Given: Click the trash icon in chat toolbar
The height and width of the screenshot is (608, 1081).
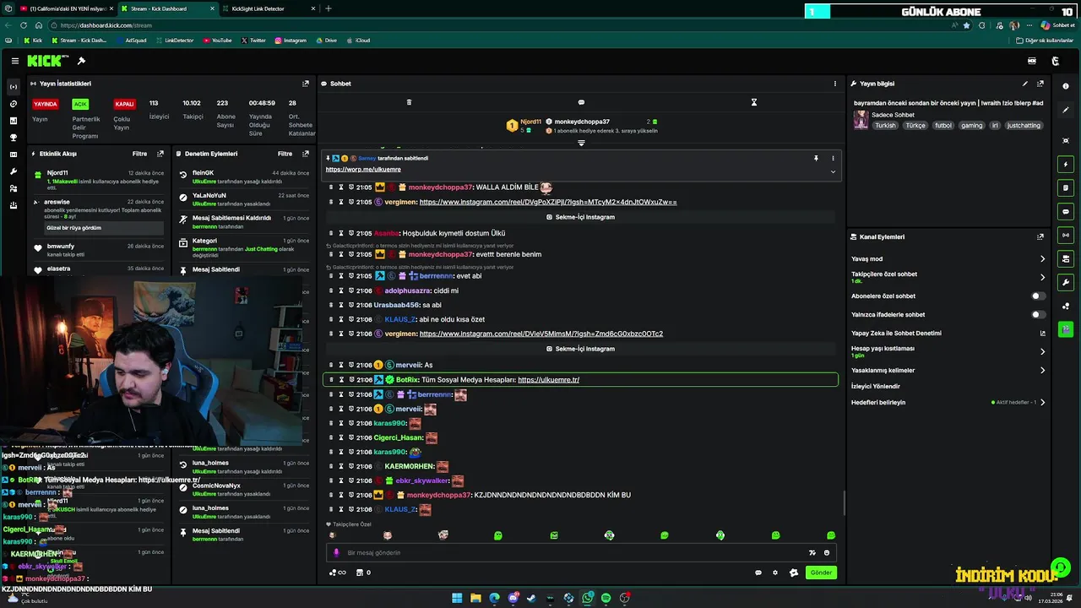Looking at the screenshot, I should pos(409,102).
